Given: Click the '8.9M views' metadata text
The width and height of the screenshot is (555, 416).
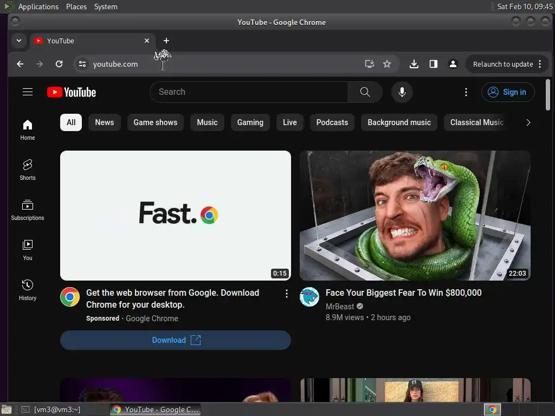Looking at the screenshot, I should tap(344, 317).
